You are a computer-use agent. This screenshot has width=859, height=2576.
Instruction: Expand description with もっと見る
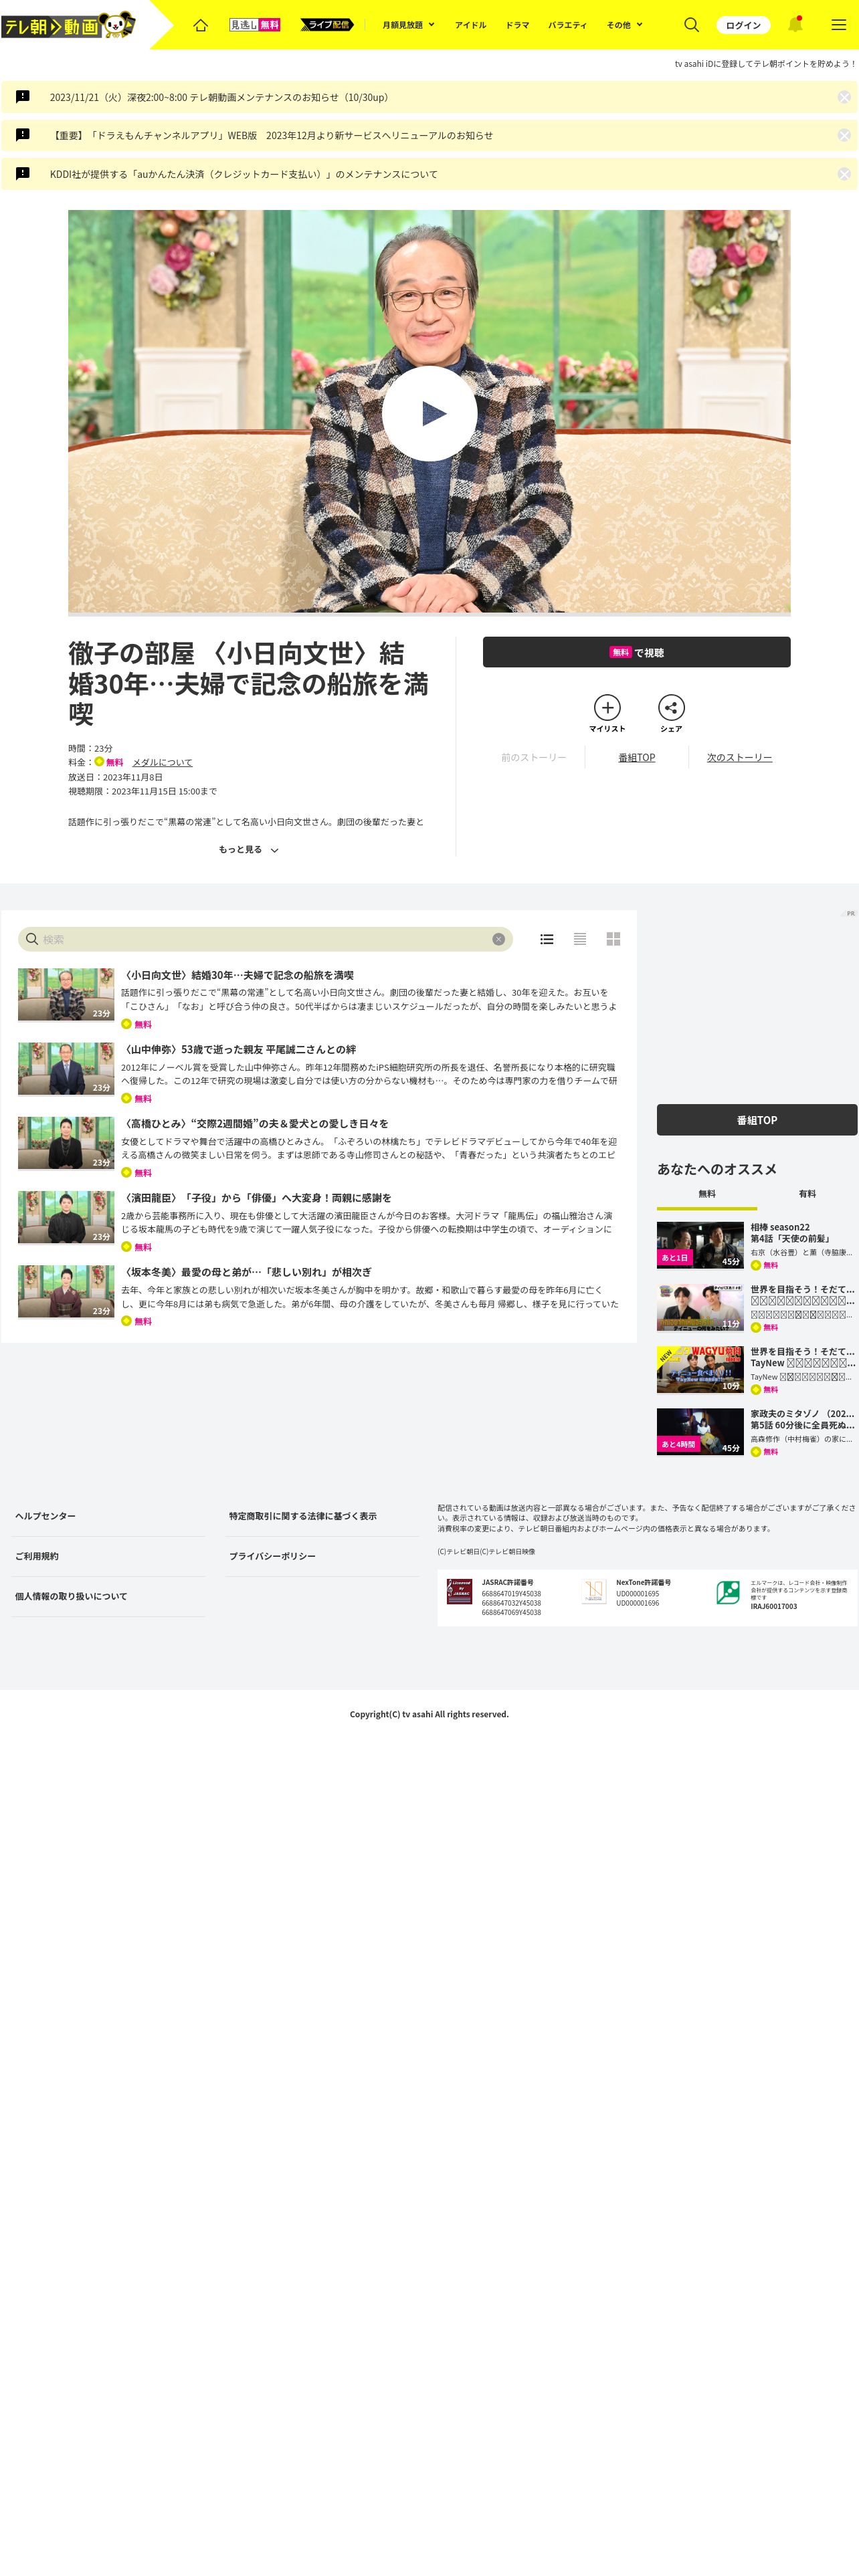(x=248, y=850)
